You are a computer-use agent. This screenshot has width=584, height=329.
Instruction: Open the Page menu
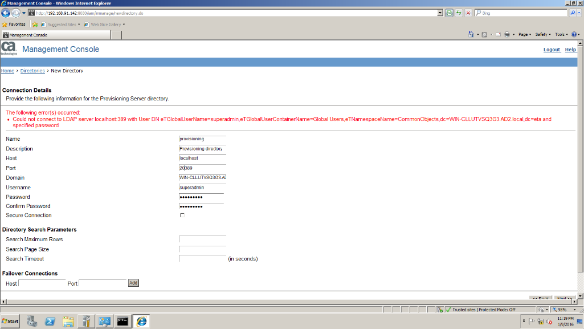coord(524,34)
